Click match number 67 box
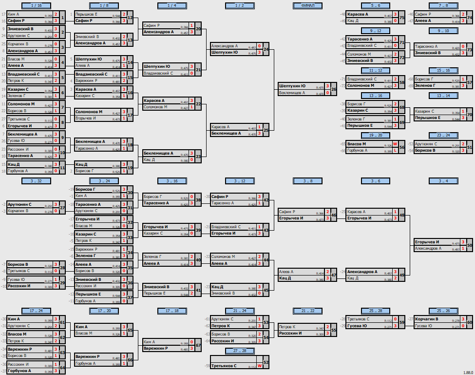475x375 pixels. pos(198,345)
